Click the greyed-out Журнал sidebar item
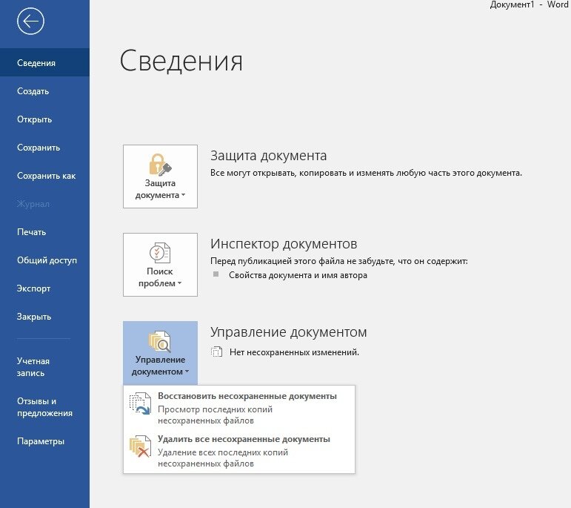 pos(44,204)
